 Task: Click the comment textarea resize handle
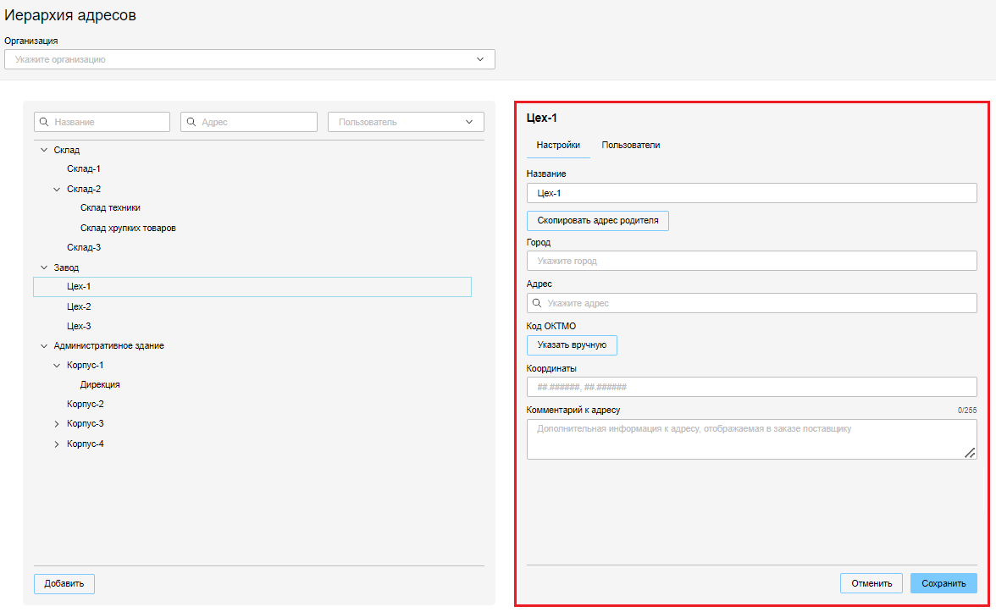coord(970,453)
